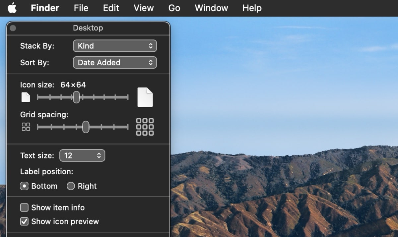Screen dimensions: 398x237
Task: Open the Go menu
Action: [174, 8]
